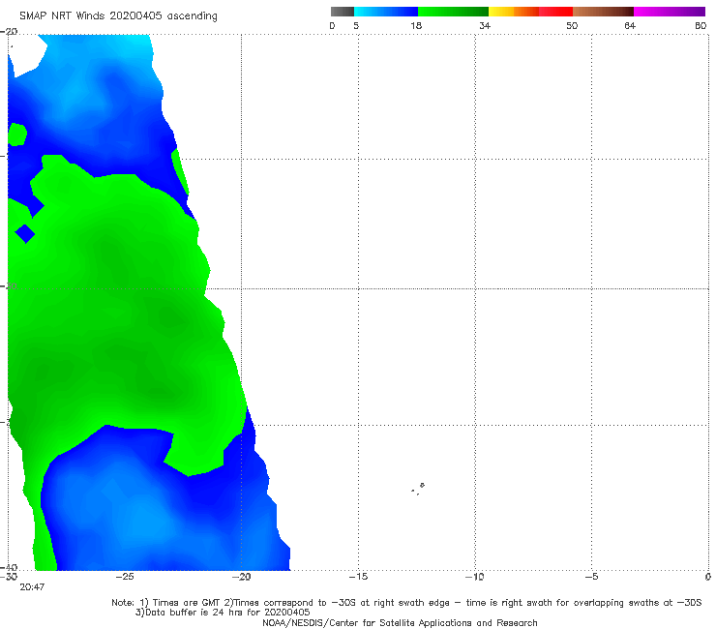The width and height of the screenshot is (716, 629).
Task: Click the '5' label under the color bar
Action: click(356, 26)
